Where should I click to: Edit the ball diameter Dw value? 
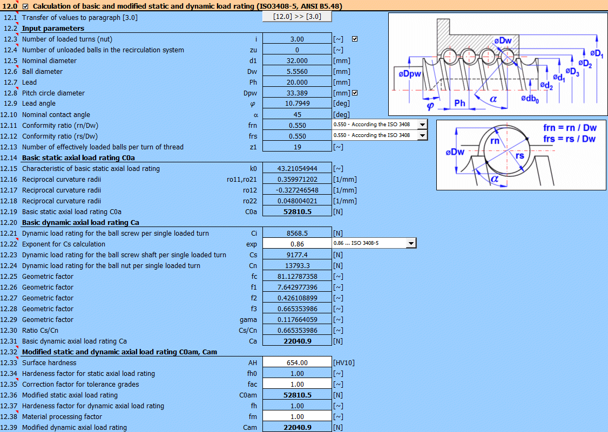(296, 71)
